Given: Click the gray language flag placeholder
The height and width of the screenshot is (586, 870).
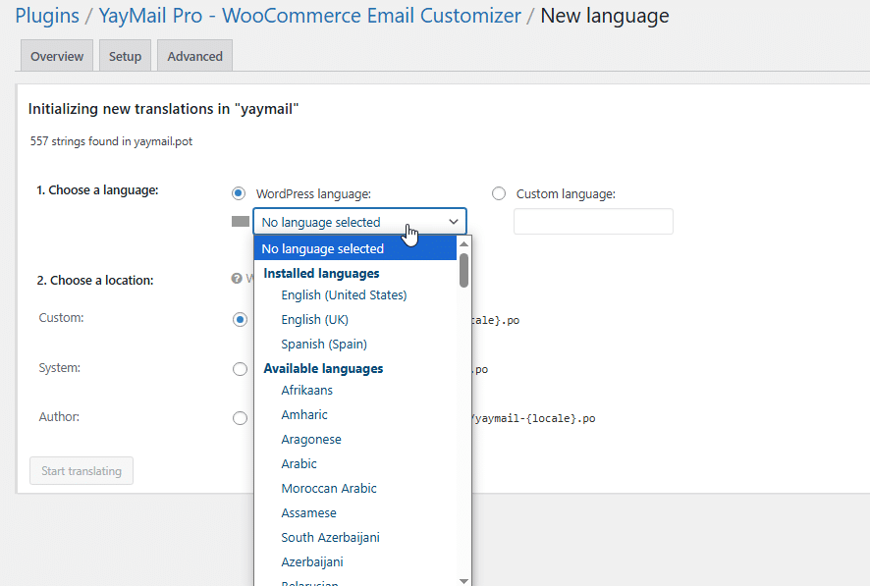Looking at the screenshot, I should pyautogui.click(x=241, y=221).
